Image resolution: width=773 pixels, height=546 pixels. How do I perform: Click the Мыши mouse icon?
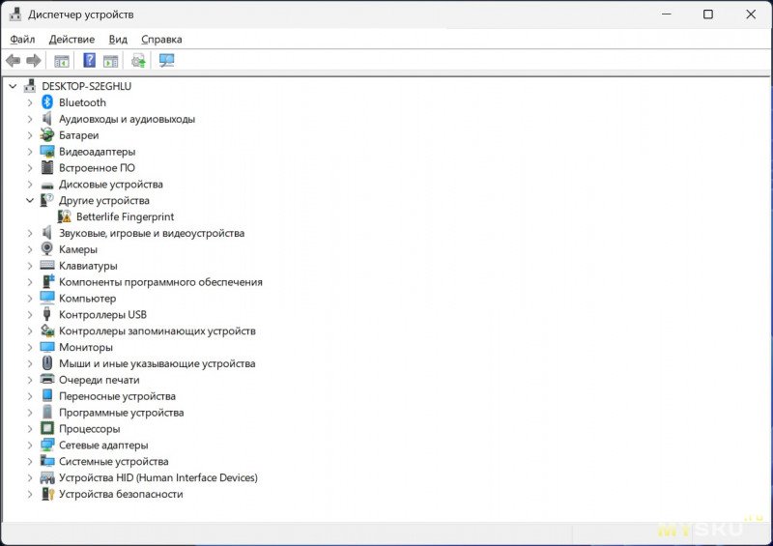coord(46,362)
